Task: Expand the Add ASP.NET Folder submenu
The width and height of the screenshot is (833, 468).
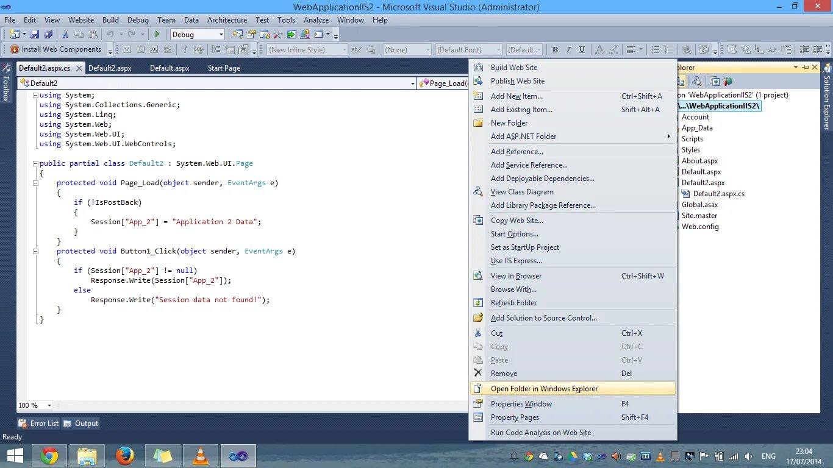Action: [x=573, y=136]
